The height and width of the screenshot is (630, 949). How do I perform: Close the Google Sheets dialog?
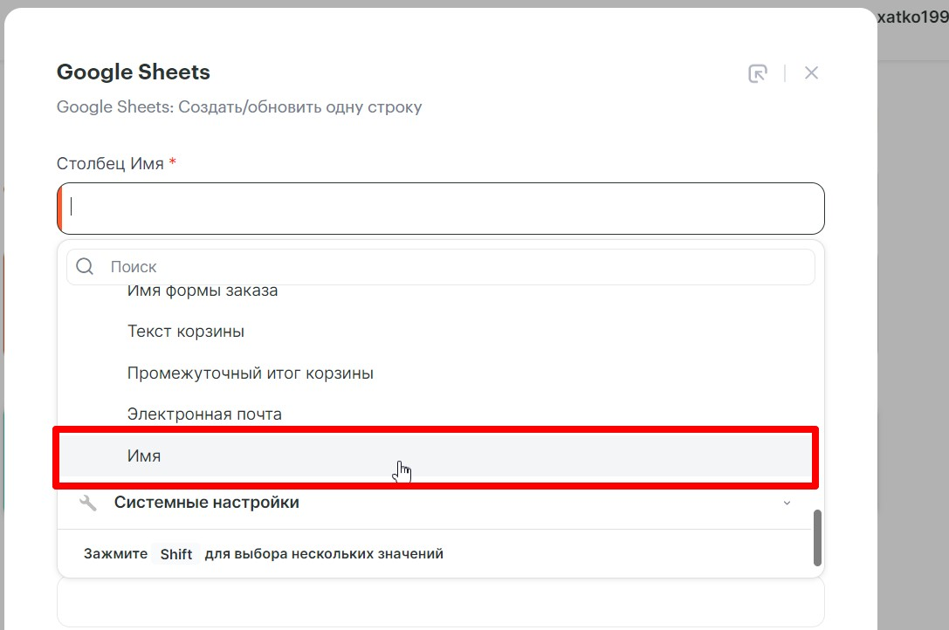[x=811, y=73]
